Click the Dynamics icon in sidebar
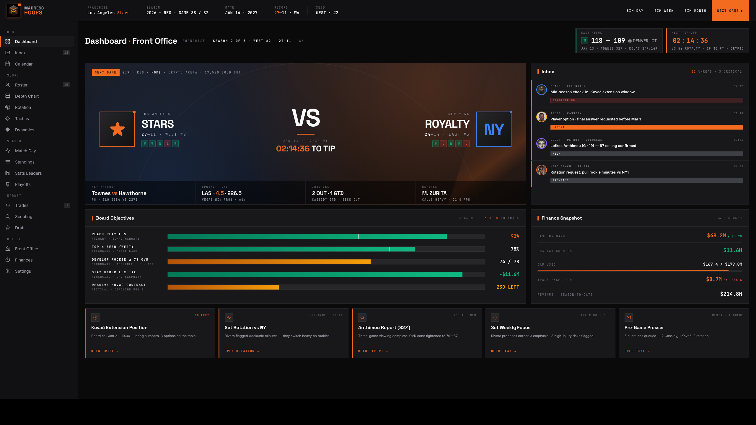This screenshot has width=756, height=425. coord(8,130)
